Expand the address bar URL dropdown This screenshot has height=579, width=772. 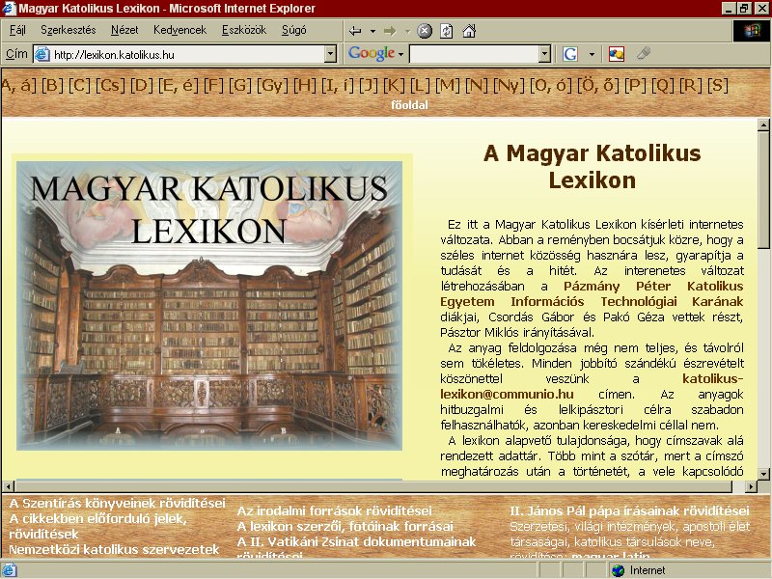(x=330, y=54)
